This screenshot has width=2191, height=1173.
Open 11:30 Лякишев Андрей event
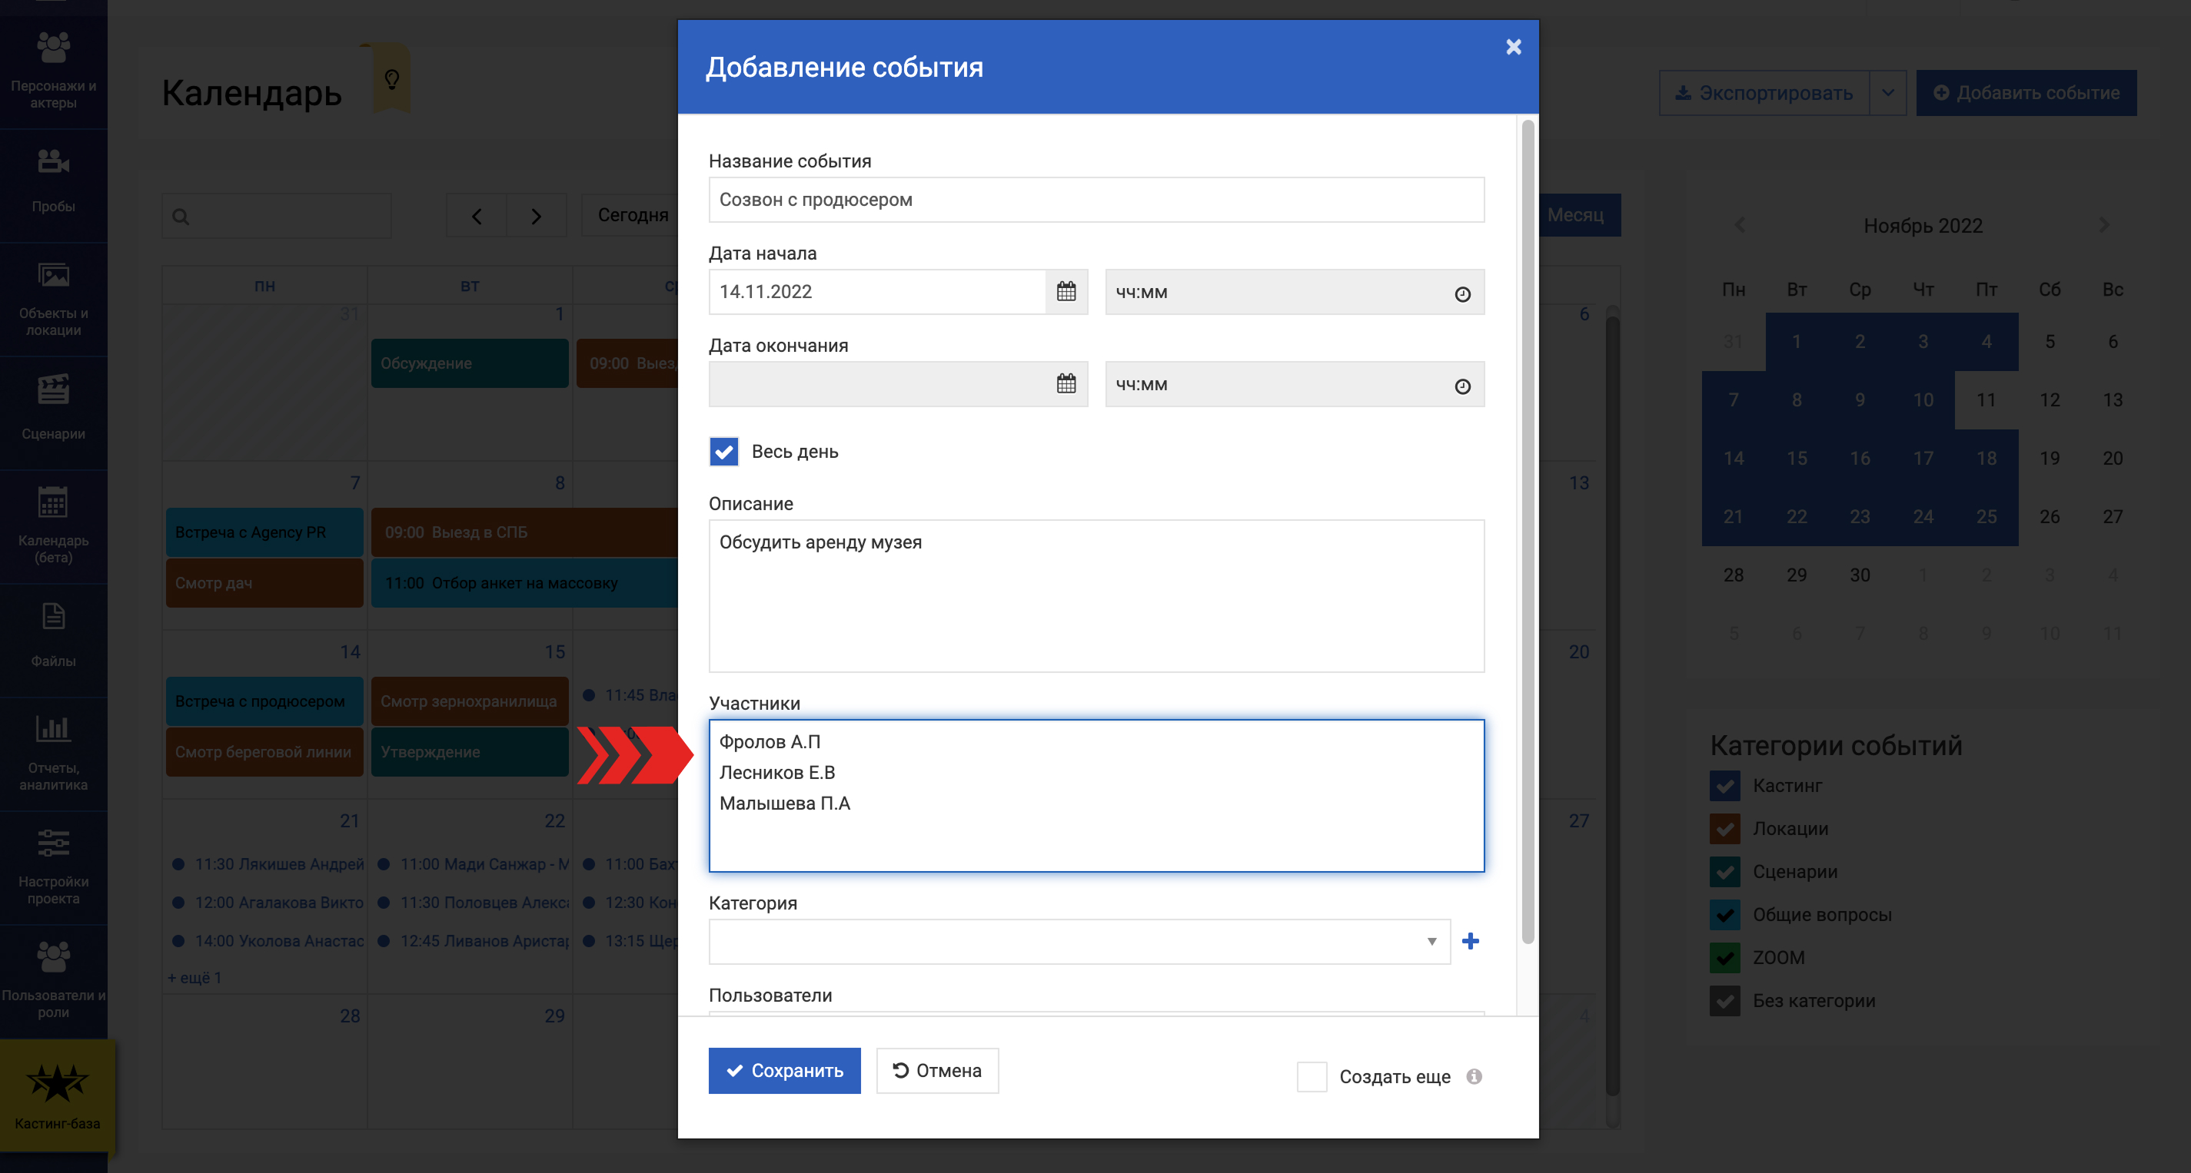pyautogui.click(x=268, y=863)
